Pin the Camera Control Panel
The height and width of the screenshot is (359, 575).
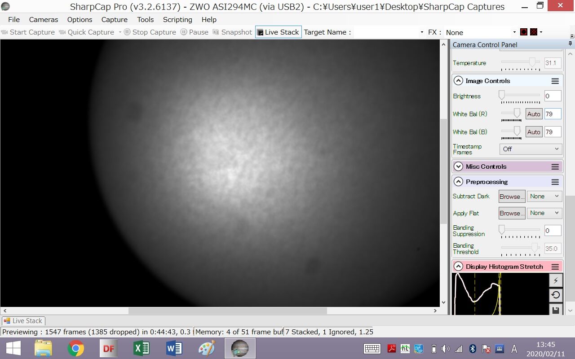tap(571, 44)
